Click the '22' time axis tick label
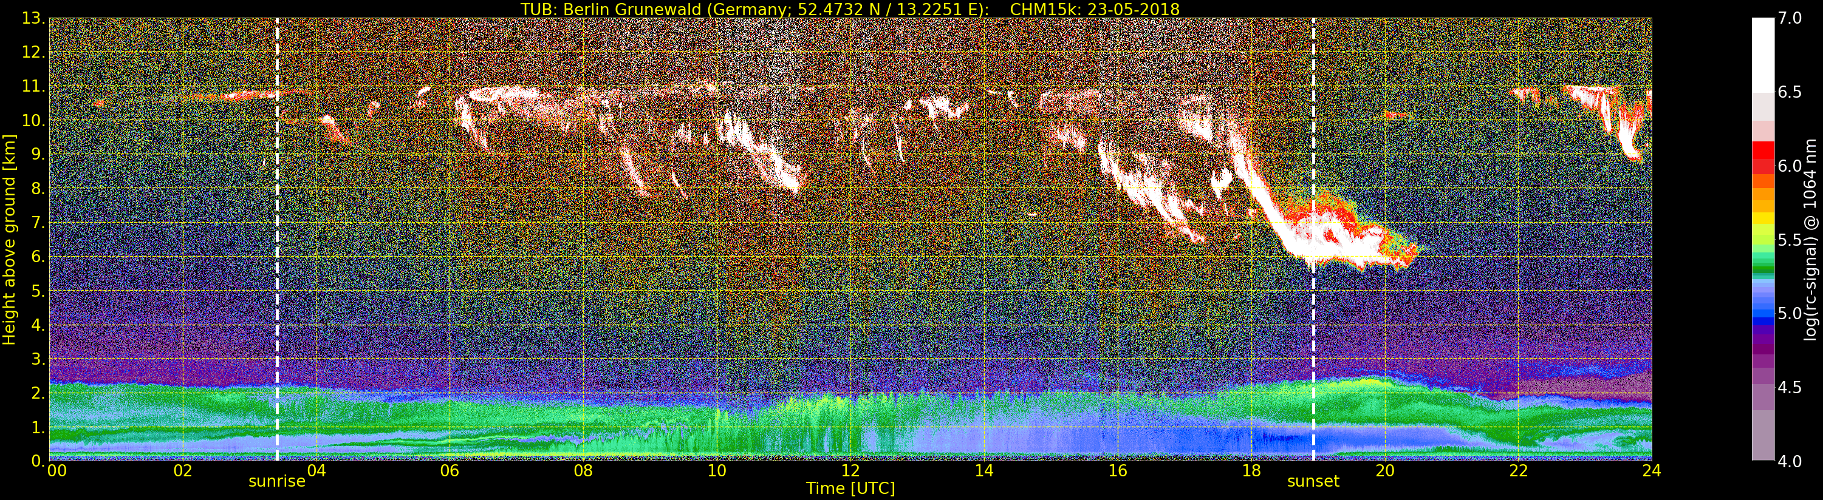 coord(1519,471)
